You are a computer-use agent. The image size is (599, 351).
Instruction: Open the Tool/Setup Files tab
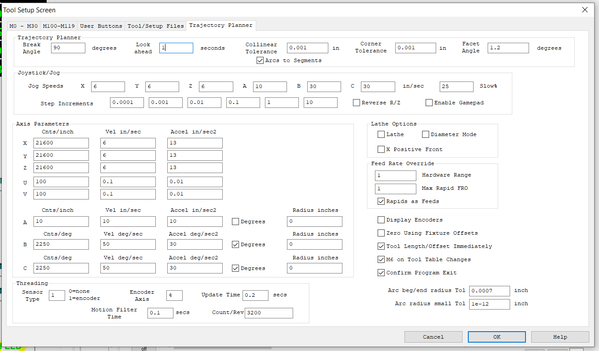(x=155, y=26)
